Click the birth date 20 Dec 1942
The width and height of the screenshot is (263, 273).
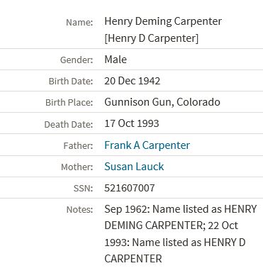(133, 81)
